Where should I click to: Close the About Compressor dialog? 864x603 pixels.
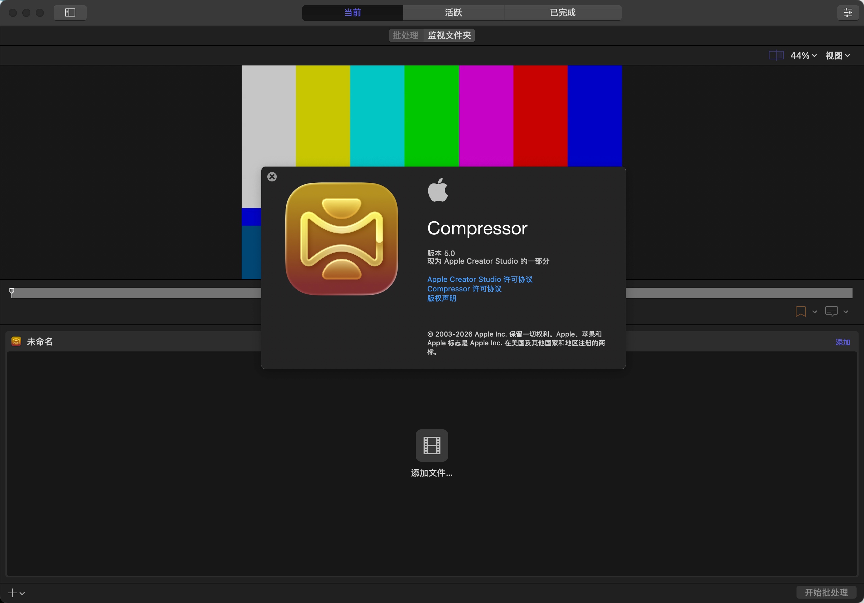pos(272,177)
